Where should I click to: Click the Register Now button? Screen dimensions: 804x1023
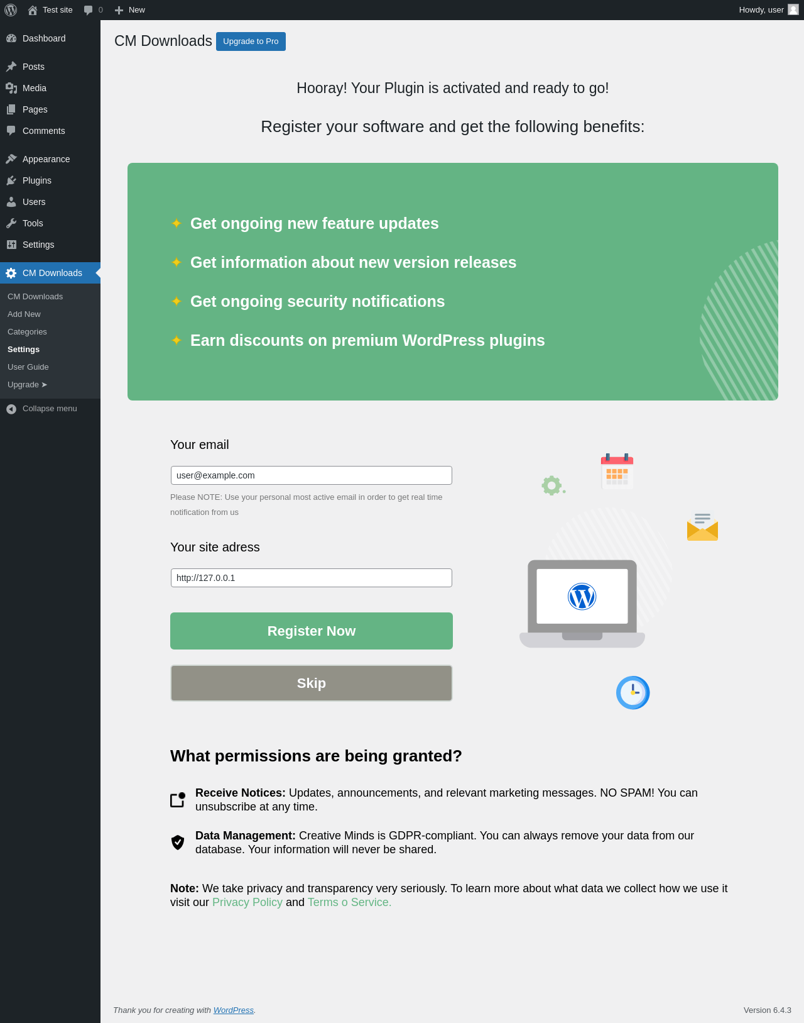click(312, 631)
